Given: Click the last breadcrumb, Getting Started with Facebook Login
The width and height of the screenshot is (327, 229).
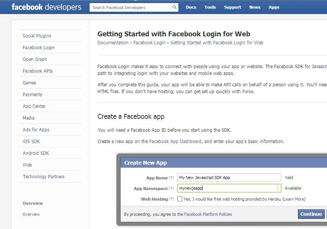Looking at the screenshot, I should coord(217,43).
